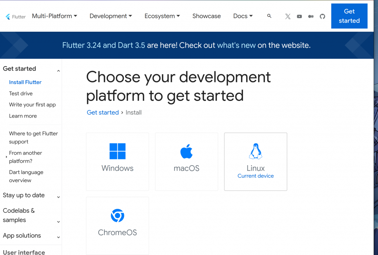Open the Ecosystem dropdown menu
Viewport: 378px width, 255px height.
162,16
